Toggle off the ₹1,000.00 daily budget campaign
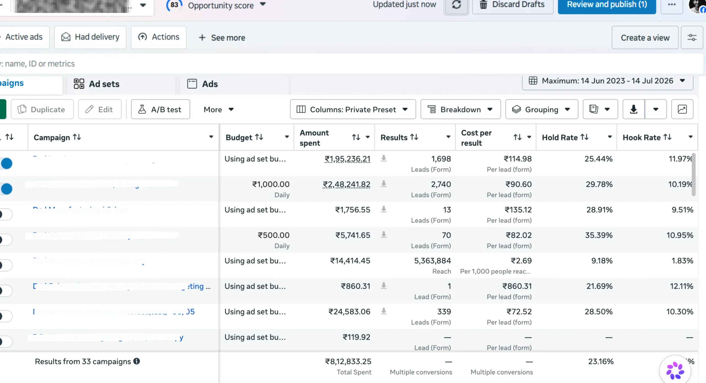706x383 pixels. coord(6,189)
